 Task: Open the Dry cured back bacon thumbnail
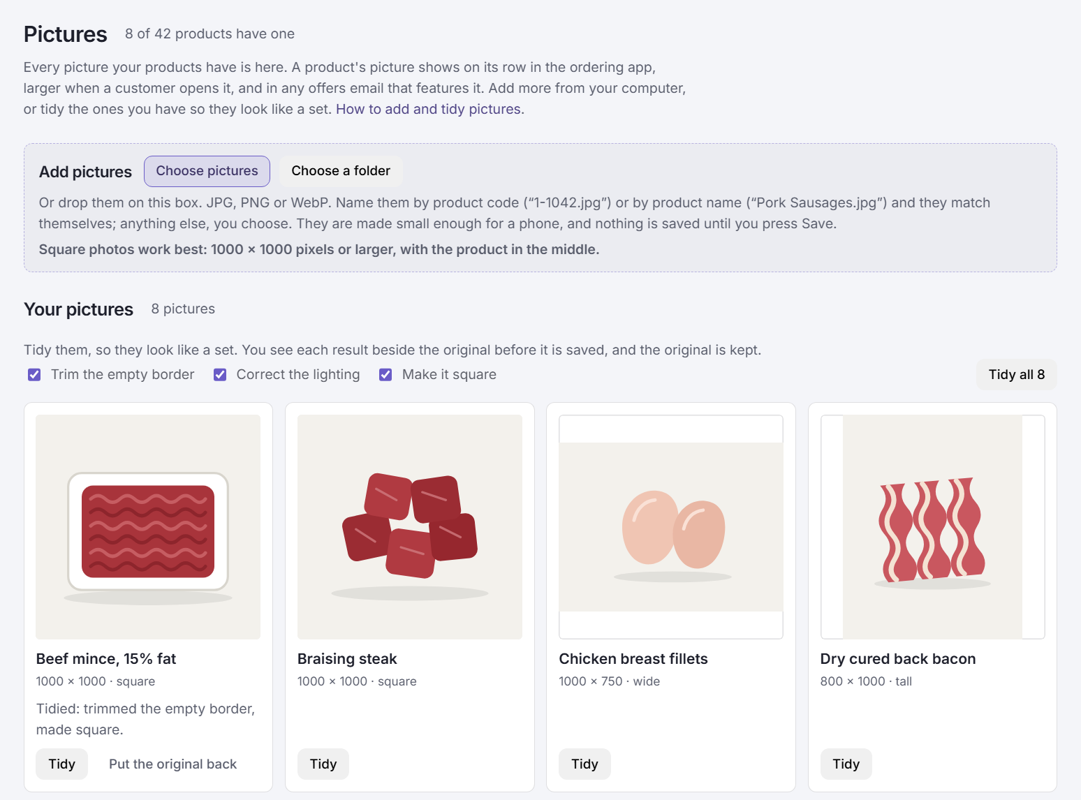933,527
